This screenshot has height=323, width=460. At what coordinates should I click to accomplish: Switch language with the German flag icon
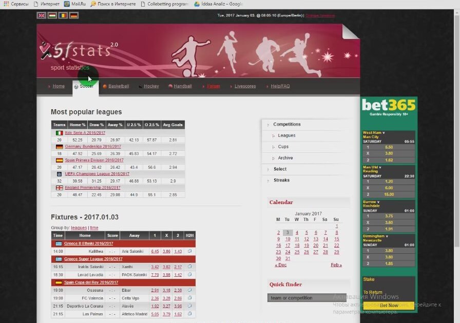click(x=74, y=15)
